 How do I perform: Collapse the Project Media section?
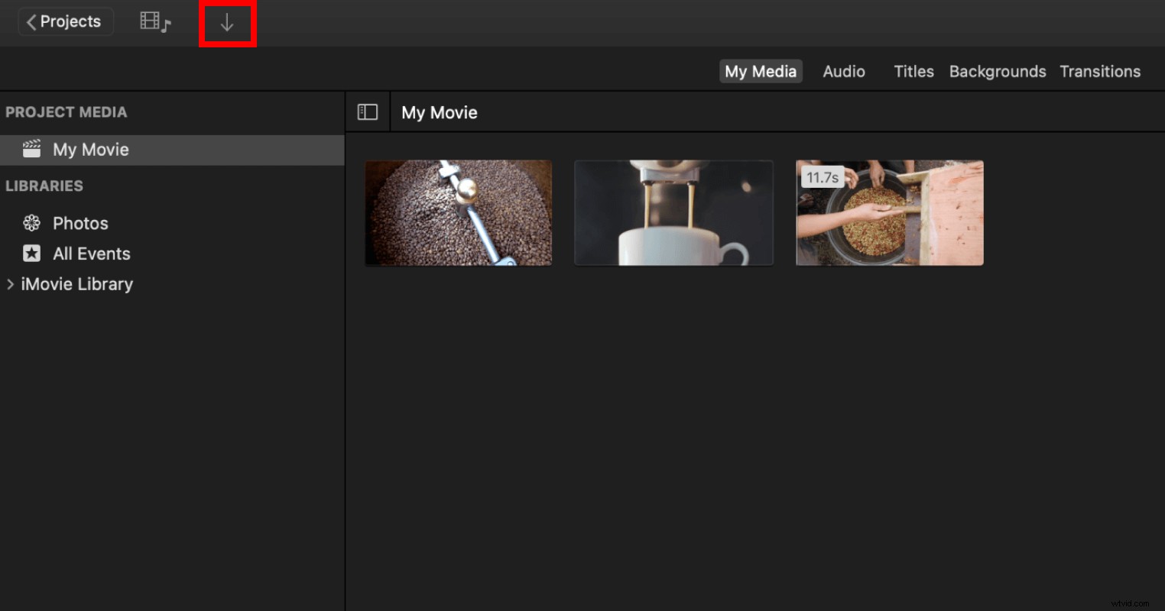click(67, 112)
